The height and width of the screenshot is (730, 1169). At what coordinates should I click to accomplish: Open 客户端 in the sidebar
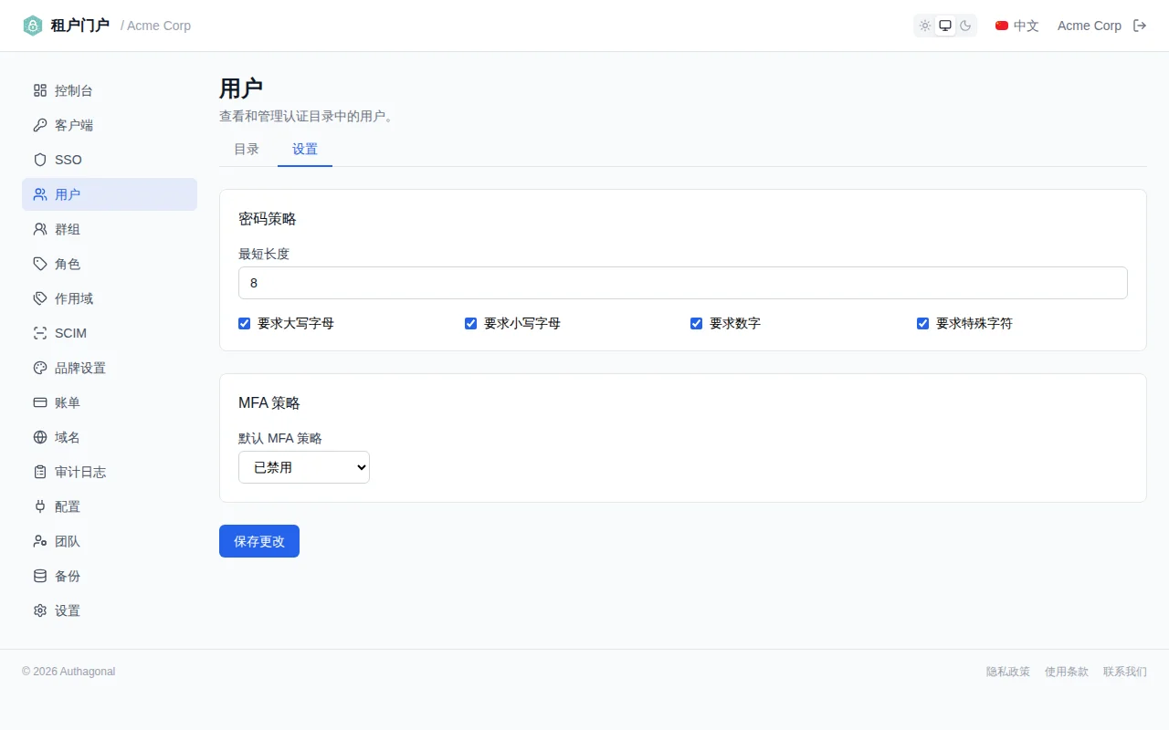pos(110,125)
